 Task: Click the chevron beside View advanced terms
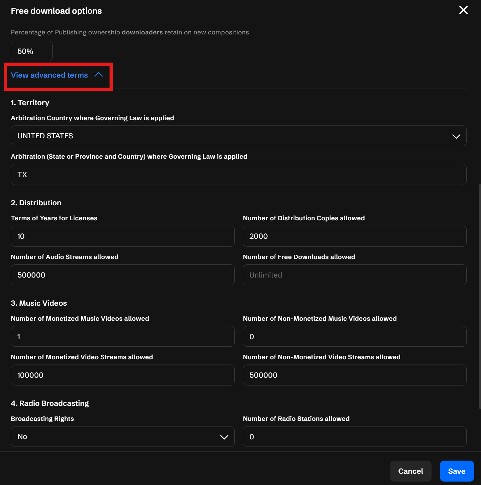(99, 75)
